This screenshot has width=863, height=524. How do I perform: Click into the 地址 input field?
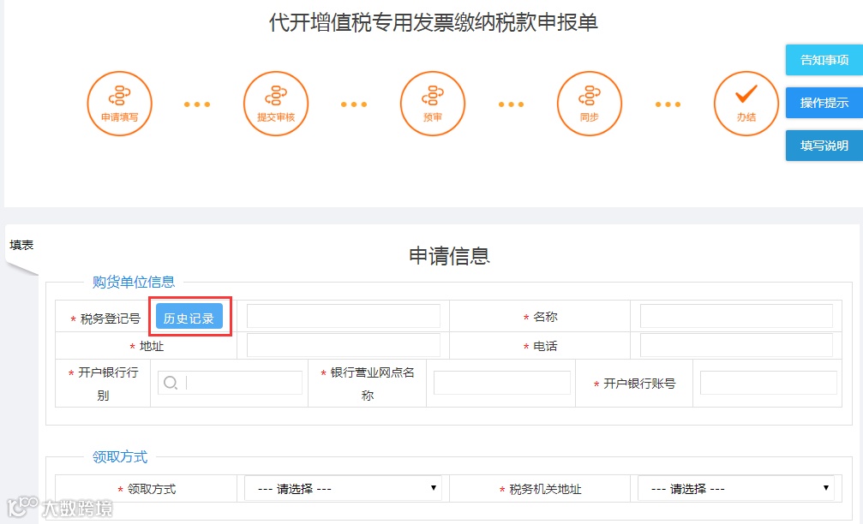(344, 345)
